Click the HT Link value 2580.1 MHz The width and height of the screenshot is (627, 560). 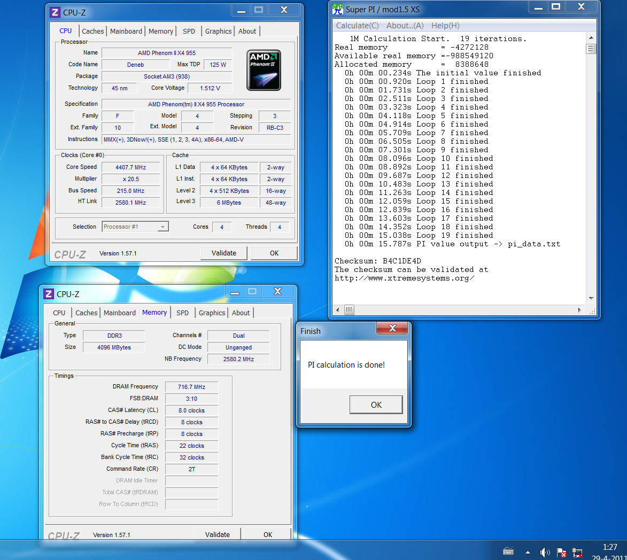pyautogui.click(x=131, y=203)
